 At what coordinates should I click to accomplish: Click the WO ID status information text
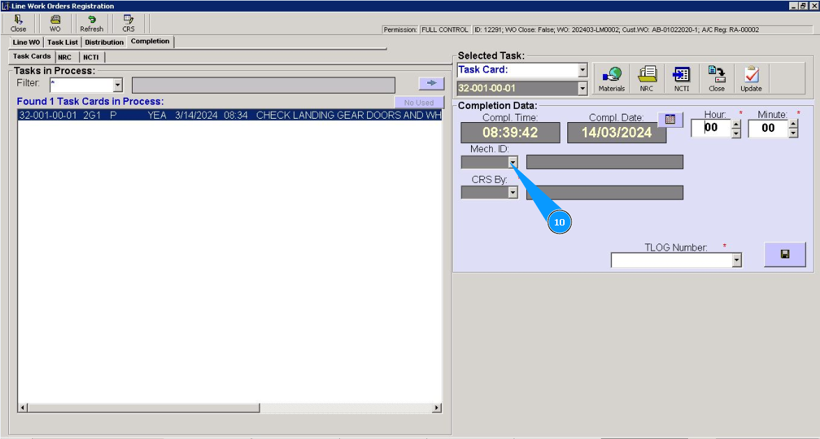pyautogui.click(x=616, y=30)
